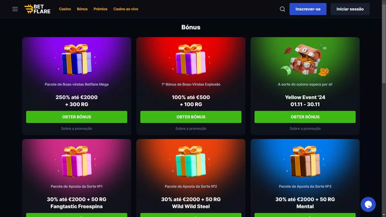Image resolution: width=386 pixels, height=217 pixels.
Task: Get the 250% até €2000 bonus
Action: (x=77, y=117)
